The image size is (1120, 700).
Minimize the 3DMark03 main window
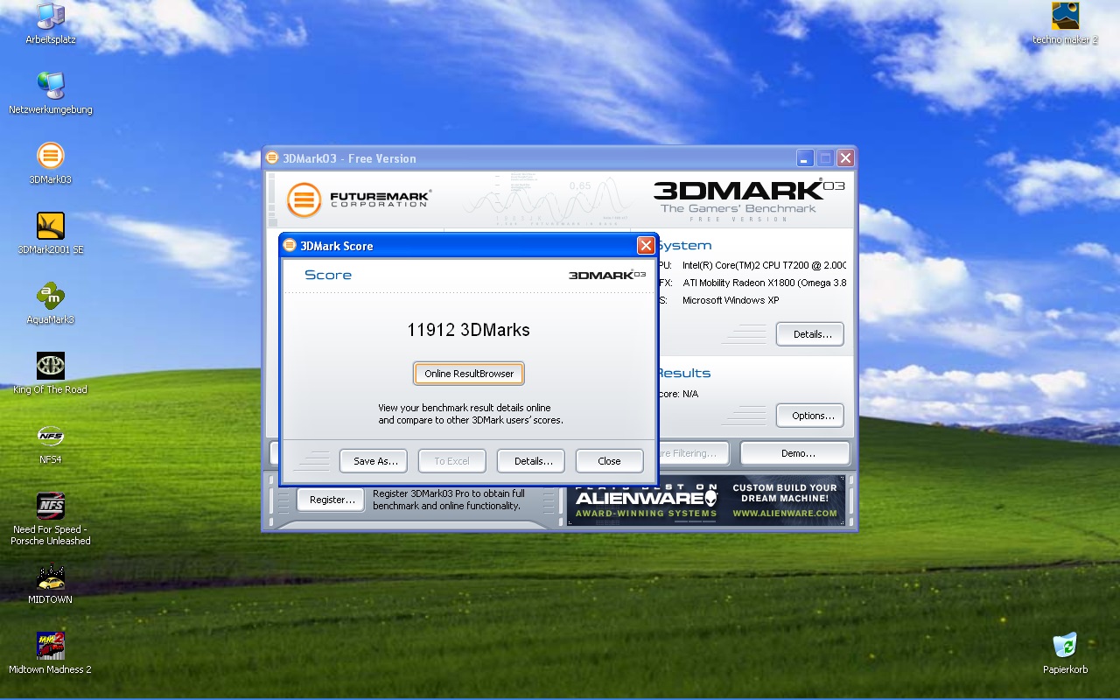(x=805, y=158)
